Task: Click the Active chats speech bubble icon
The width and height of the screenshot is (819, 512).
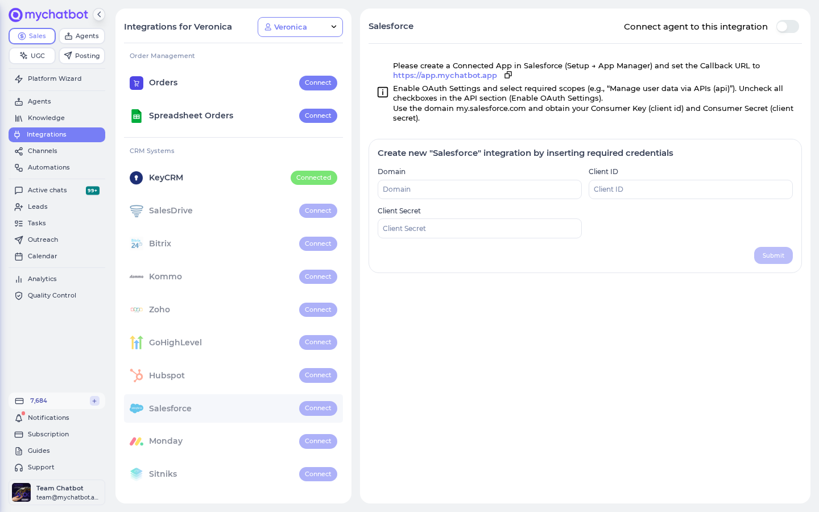Action: click(x=19, y=191)
